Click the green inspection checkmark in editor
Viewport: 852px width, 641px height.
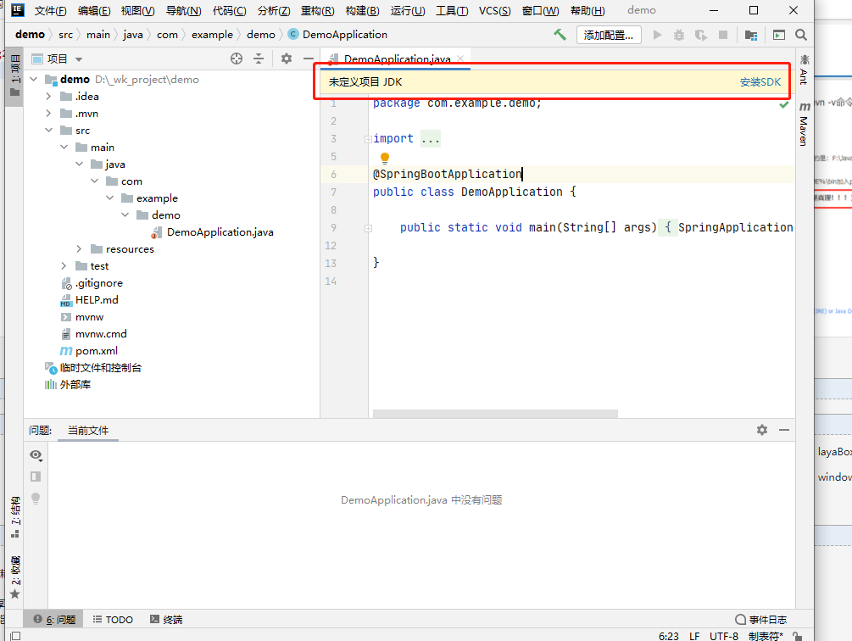784,104
